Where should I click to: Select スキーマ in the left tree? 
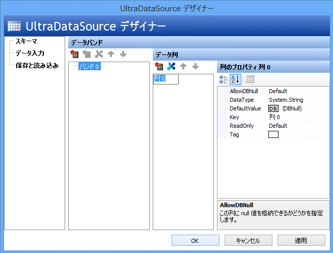point(26,41)
